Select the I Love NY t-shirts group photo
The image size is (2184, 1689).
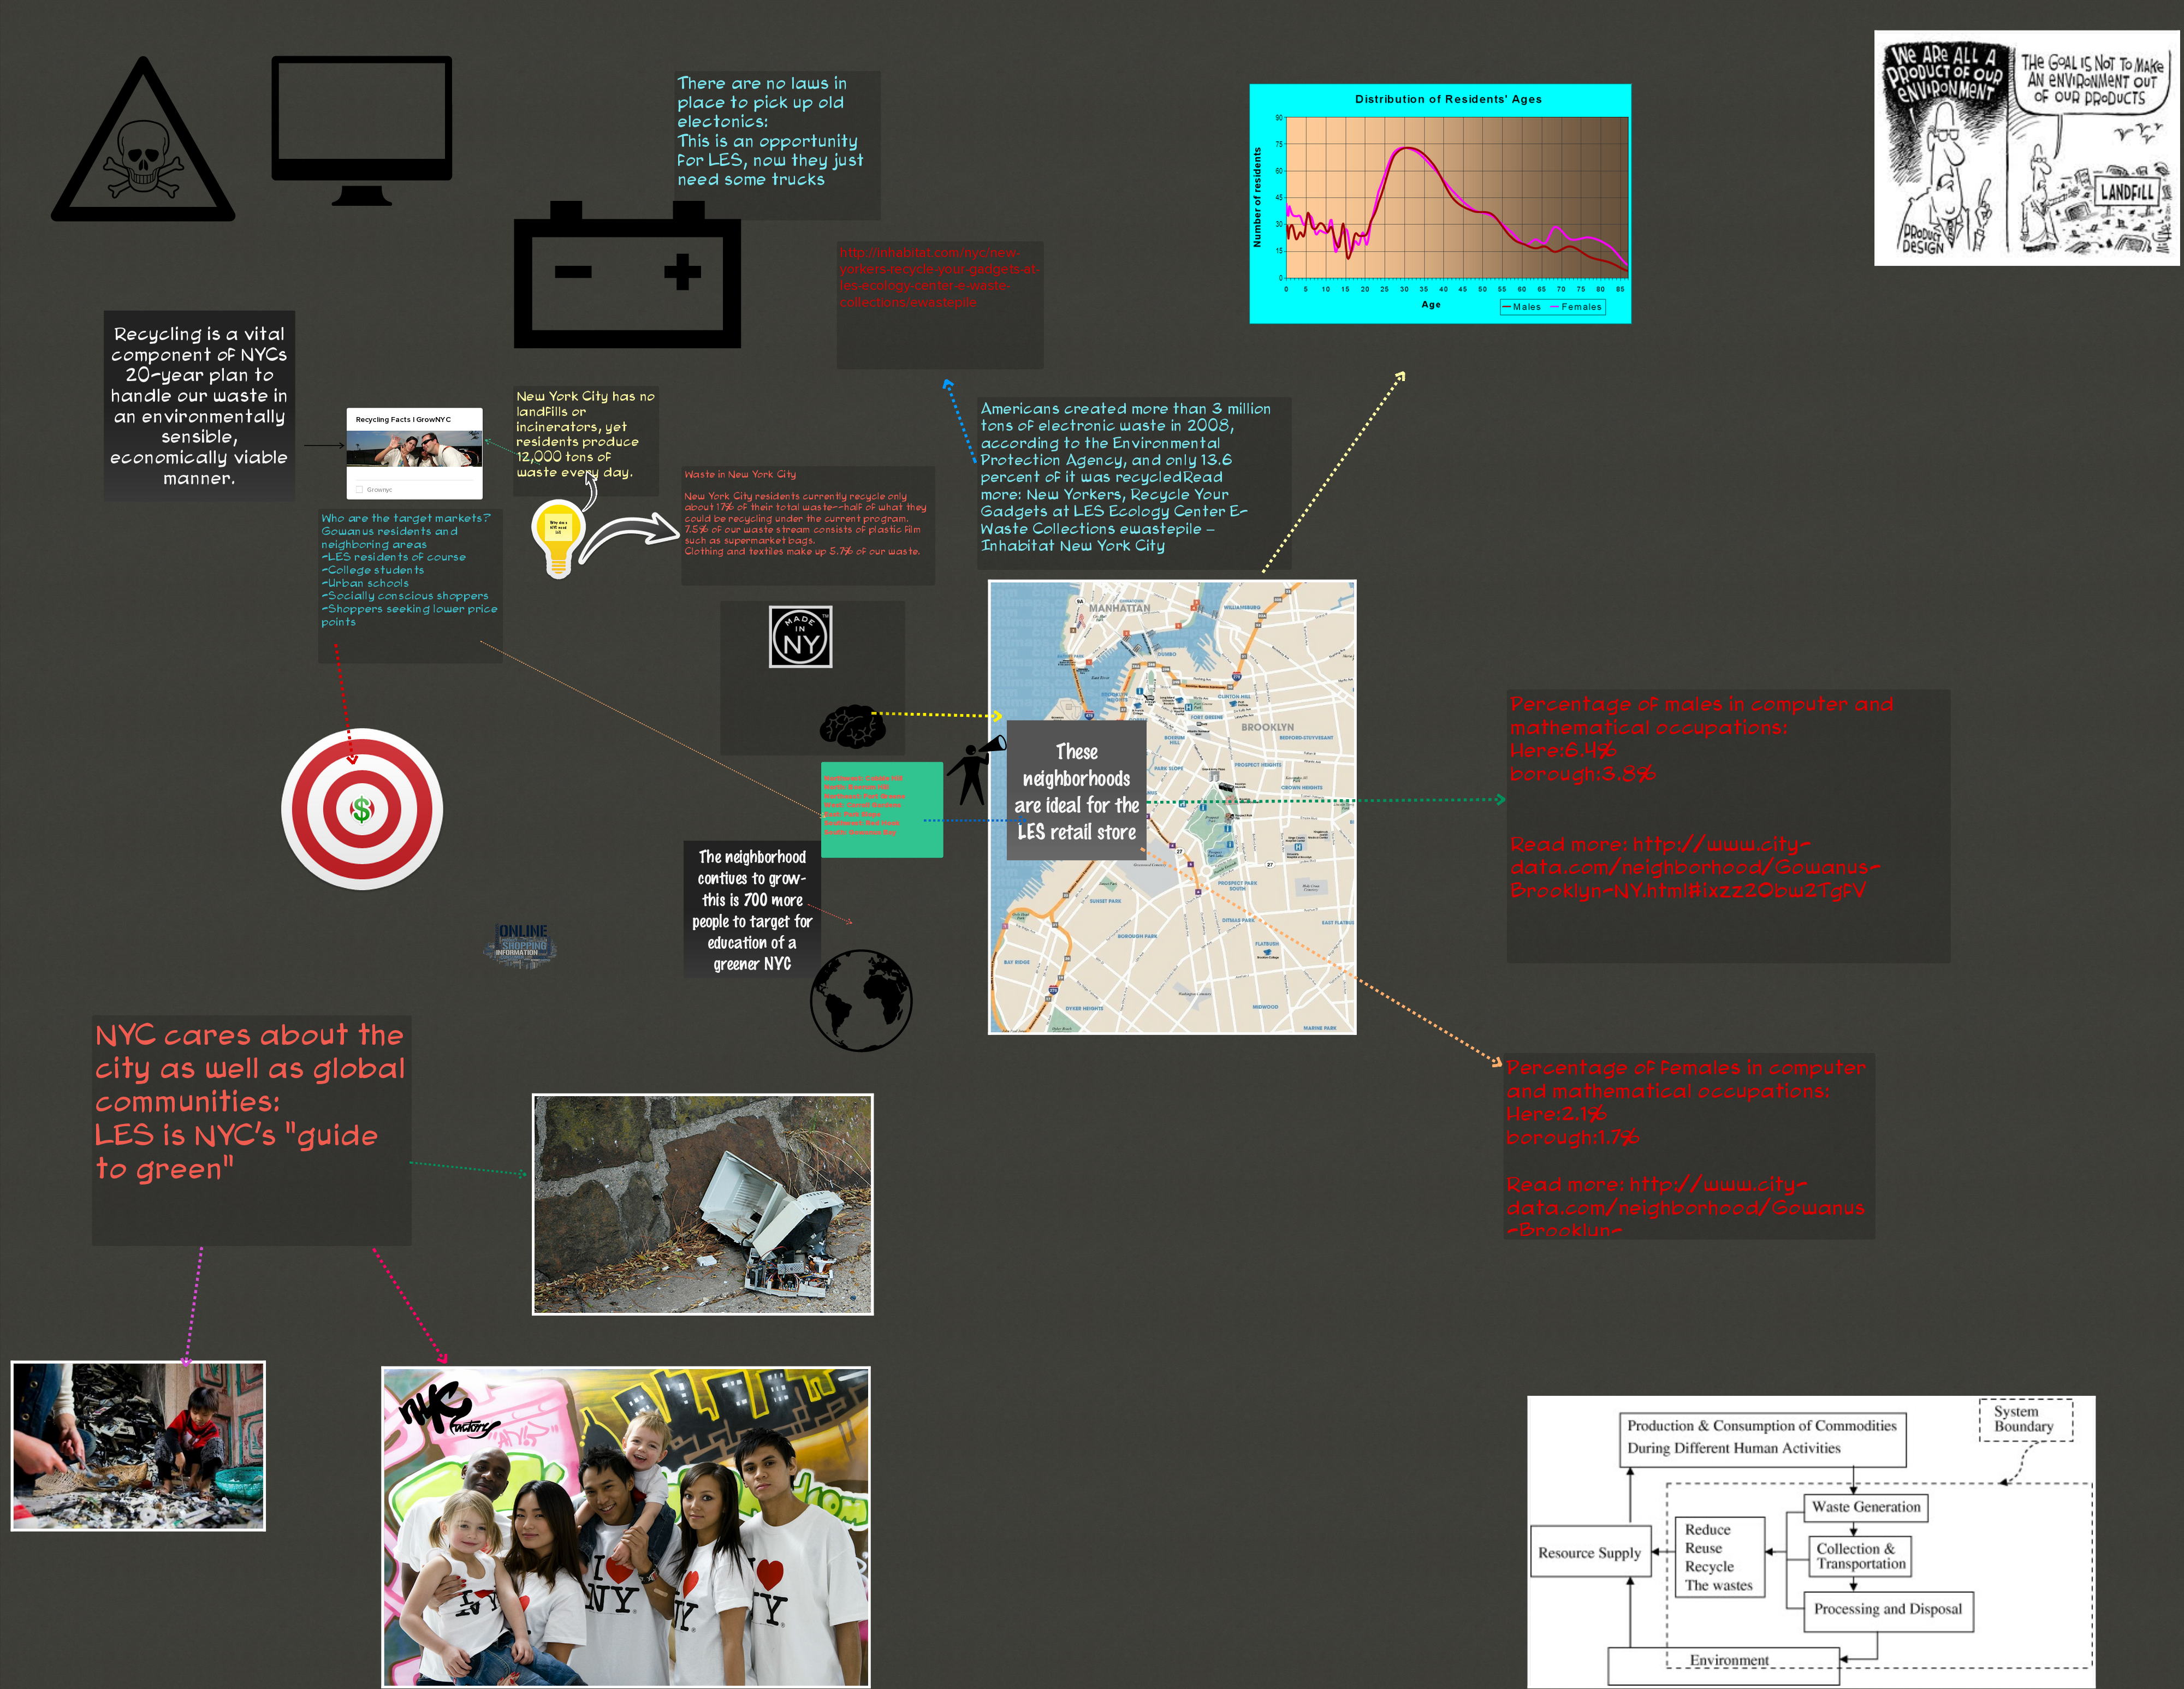click(x=626, y=1526)
